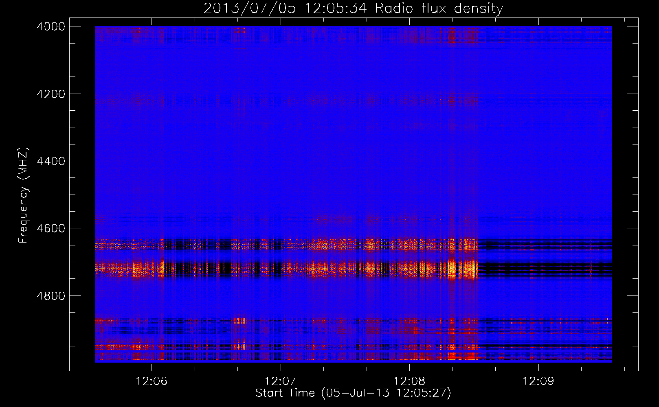The height and width of the screenshot is (407, 659).
Task: Click the 'Frequency (MHZ)' y-axis label
Action: [x=24, y=195]
